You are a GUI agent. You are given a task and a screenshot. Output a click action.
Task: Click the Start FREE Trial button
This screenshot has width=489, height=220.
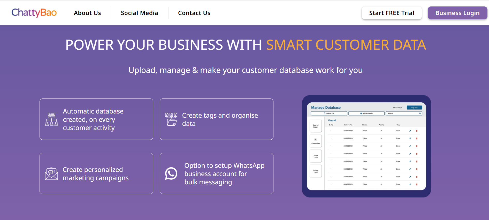[392, 13]
